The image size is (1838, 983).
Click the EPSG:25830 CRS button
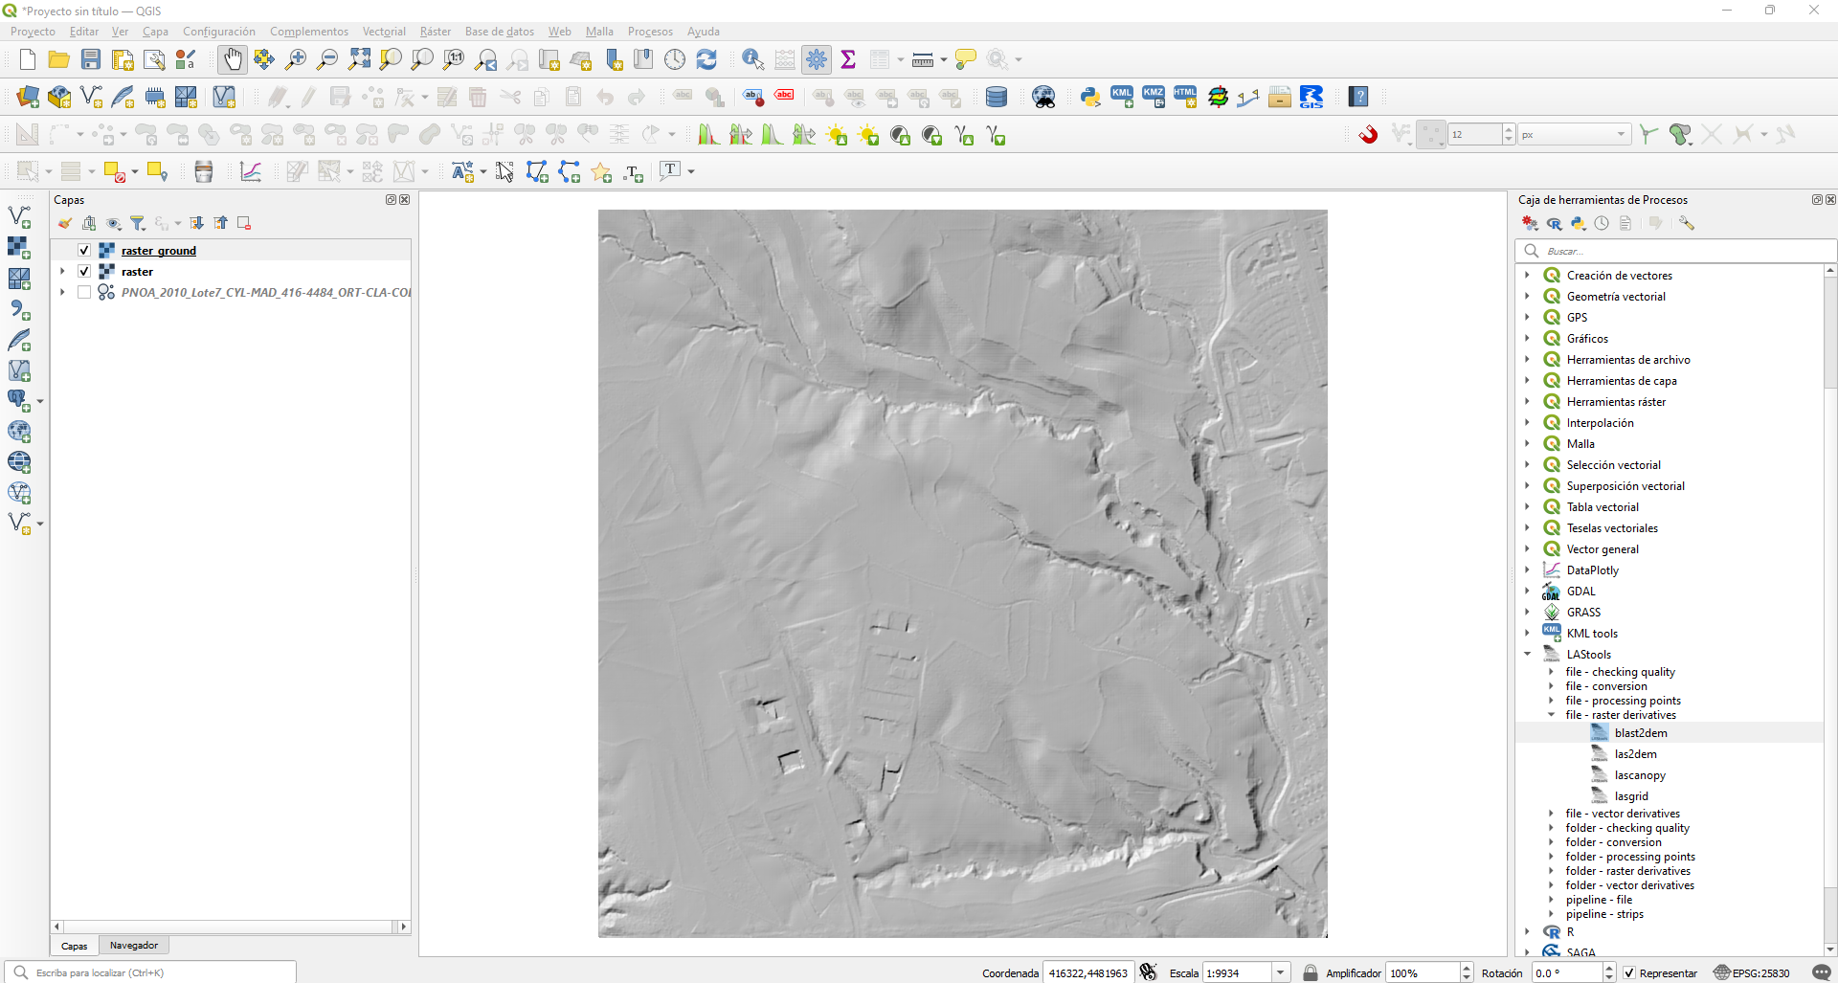pos(1752,973)
